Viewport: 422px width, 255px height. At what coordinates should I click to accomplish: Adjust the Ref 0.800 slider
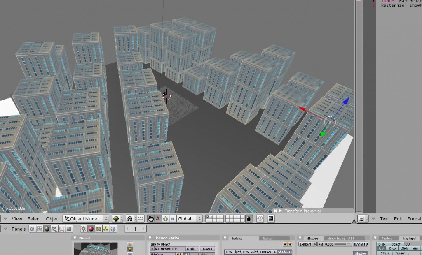pyautogui.click(x=334, y=244)
